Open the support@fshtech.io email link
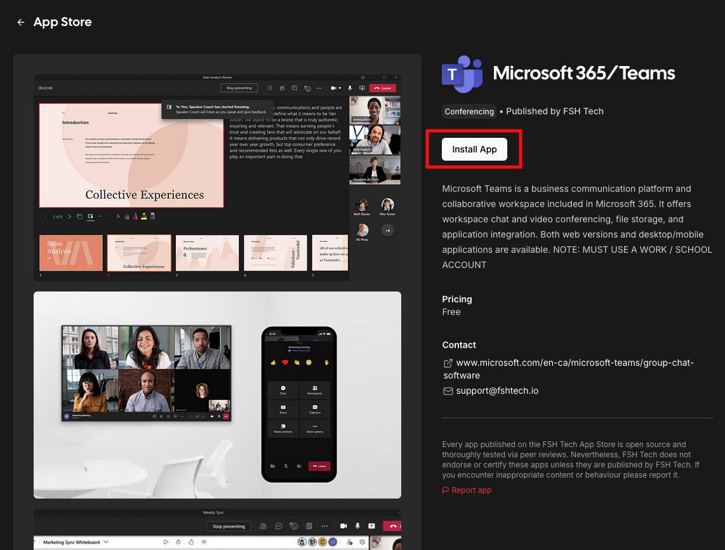 [497, 391]
